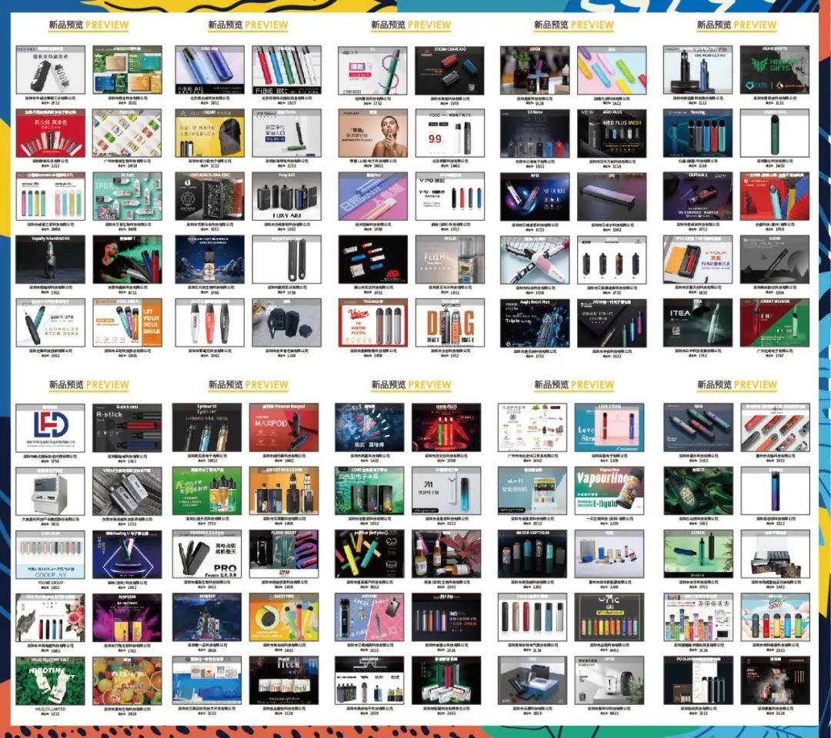Open the NFIX KIT thumbnail
Viewport: 831px width, 738px height.
[x=535, y=196]
